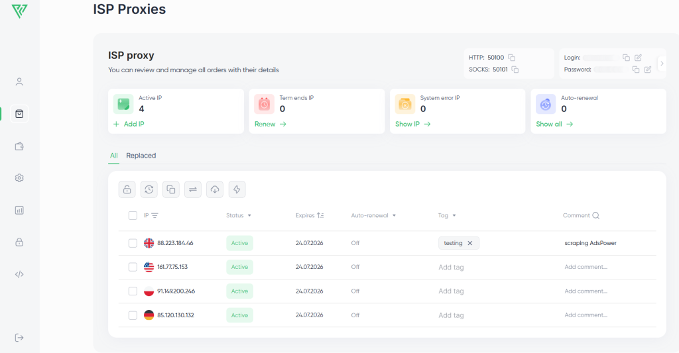Screen dimensions: 679x353
Task: Click Add tag for 161.77.75.153
Action: pos(451,268)
